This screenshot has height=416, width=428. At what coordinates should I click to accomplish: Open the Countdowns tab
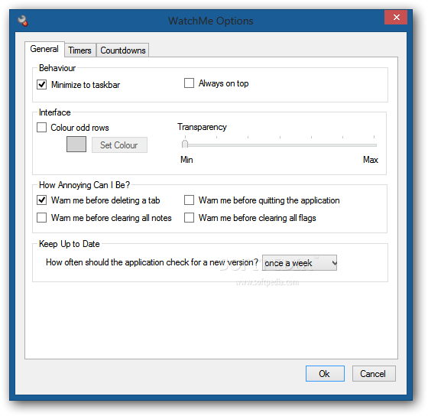point(123,50)
